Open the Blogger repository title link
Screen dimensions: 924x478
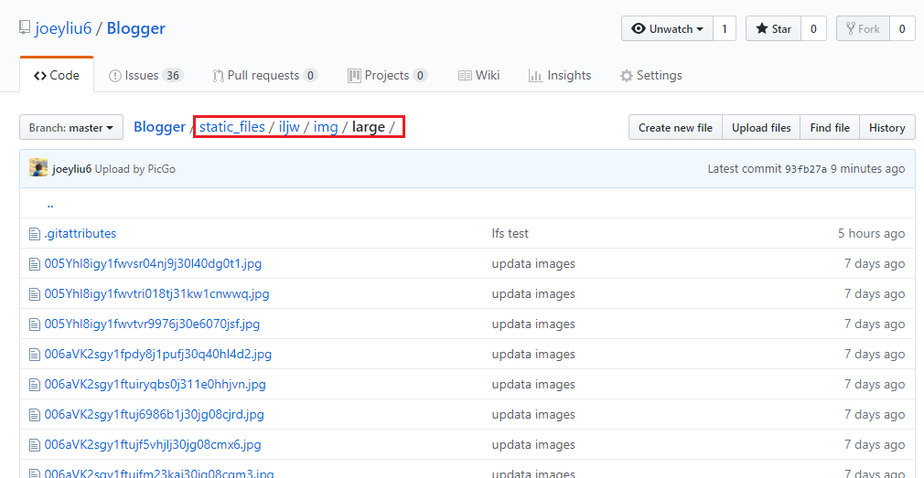click(x=136, y=28)
